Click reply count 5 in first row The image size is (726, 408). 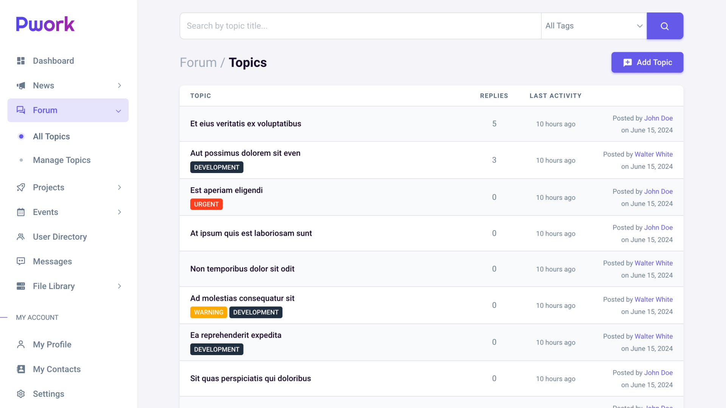coord(494,124)
